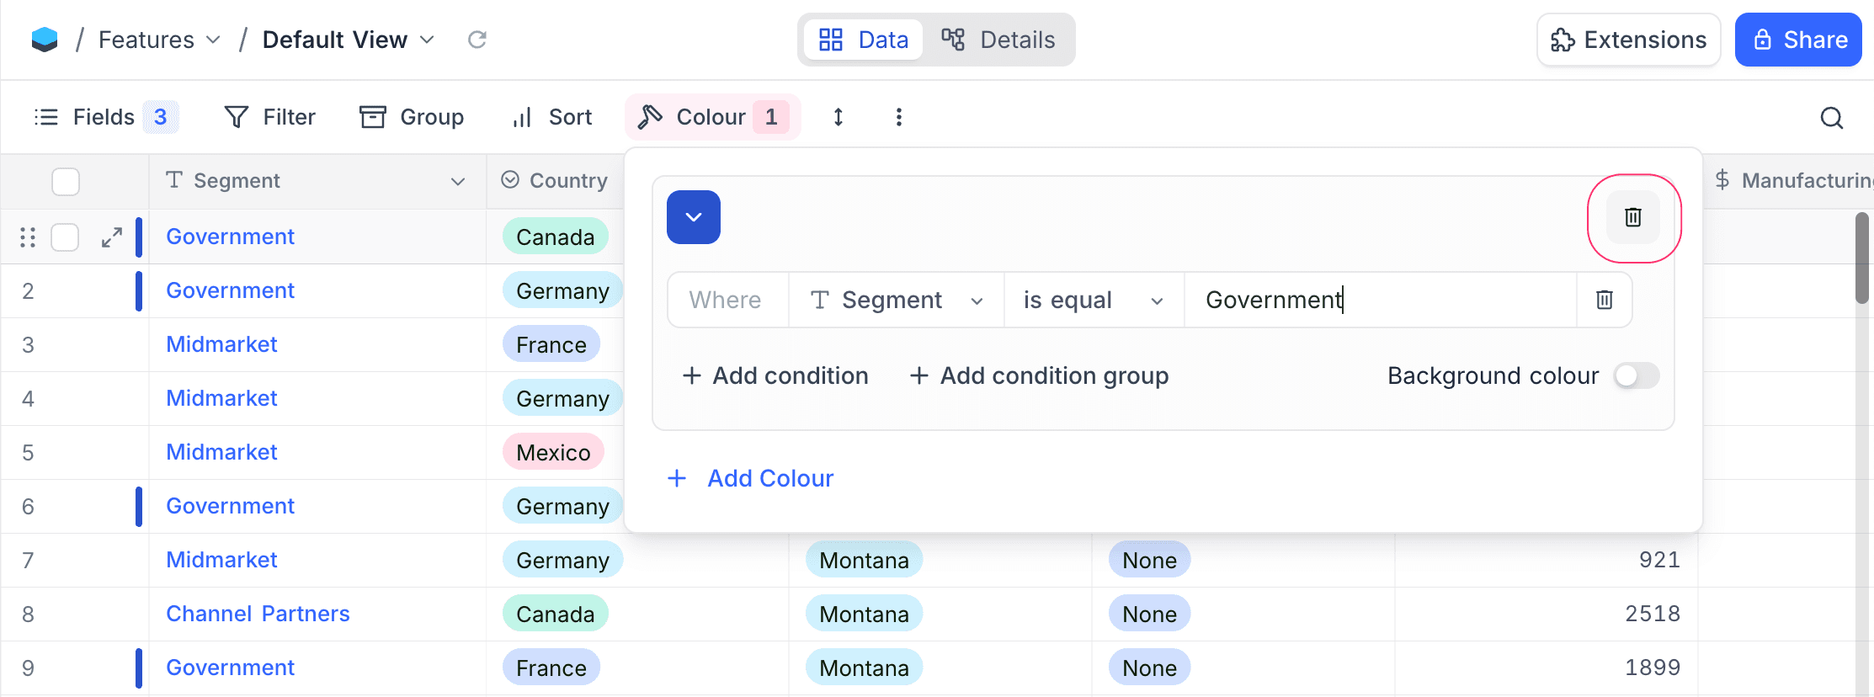Screen dimensions: 1874x697
Task: Grab the drag handle on first row
Action: click(28, 237)
